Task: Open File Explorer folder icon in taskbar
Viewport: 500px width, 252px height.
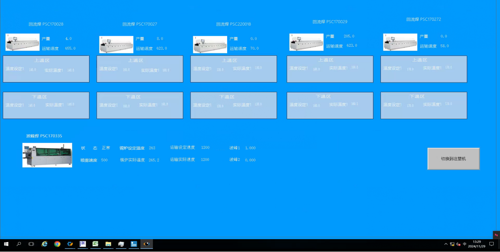Action: point(108,244)
